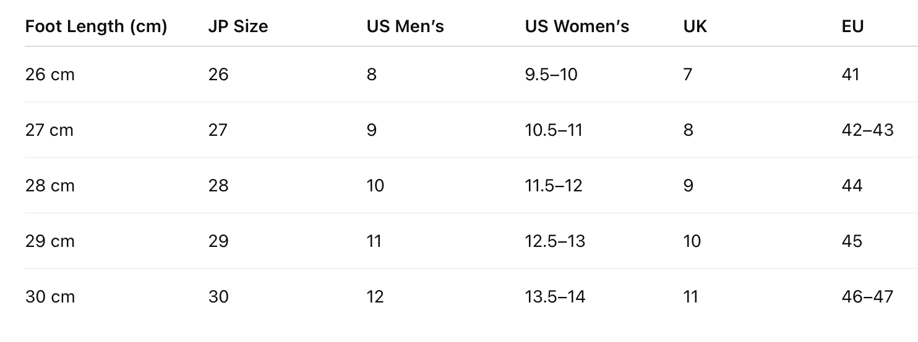Click the EU size '41' cell

pos(851,75)
